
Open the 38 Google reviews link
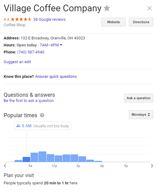point(49,19)
